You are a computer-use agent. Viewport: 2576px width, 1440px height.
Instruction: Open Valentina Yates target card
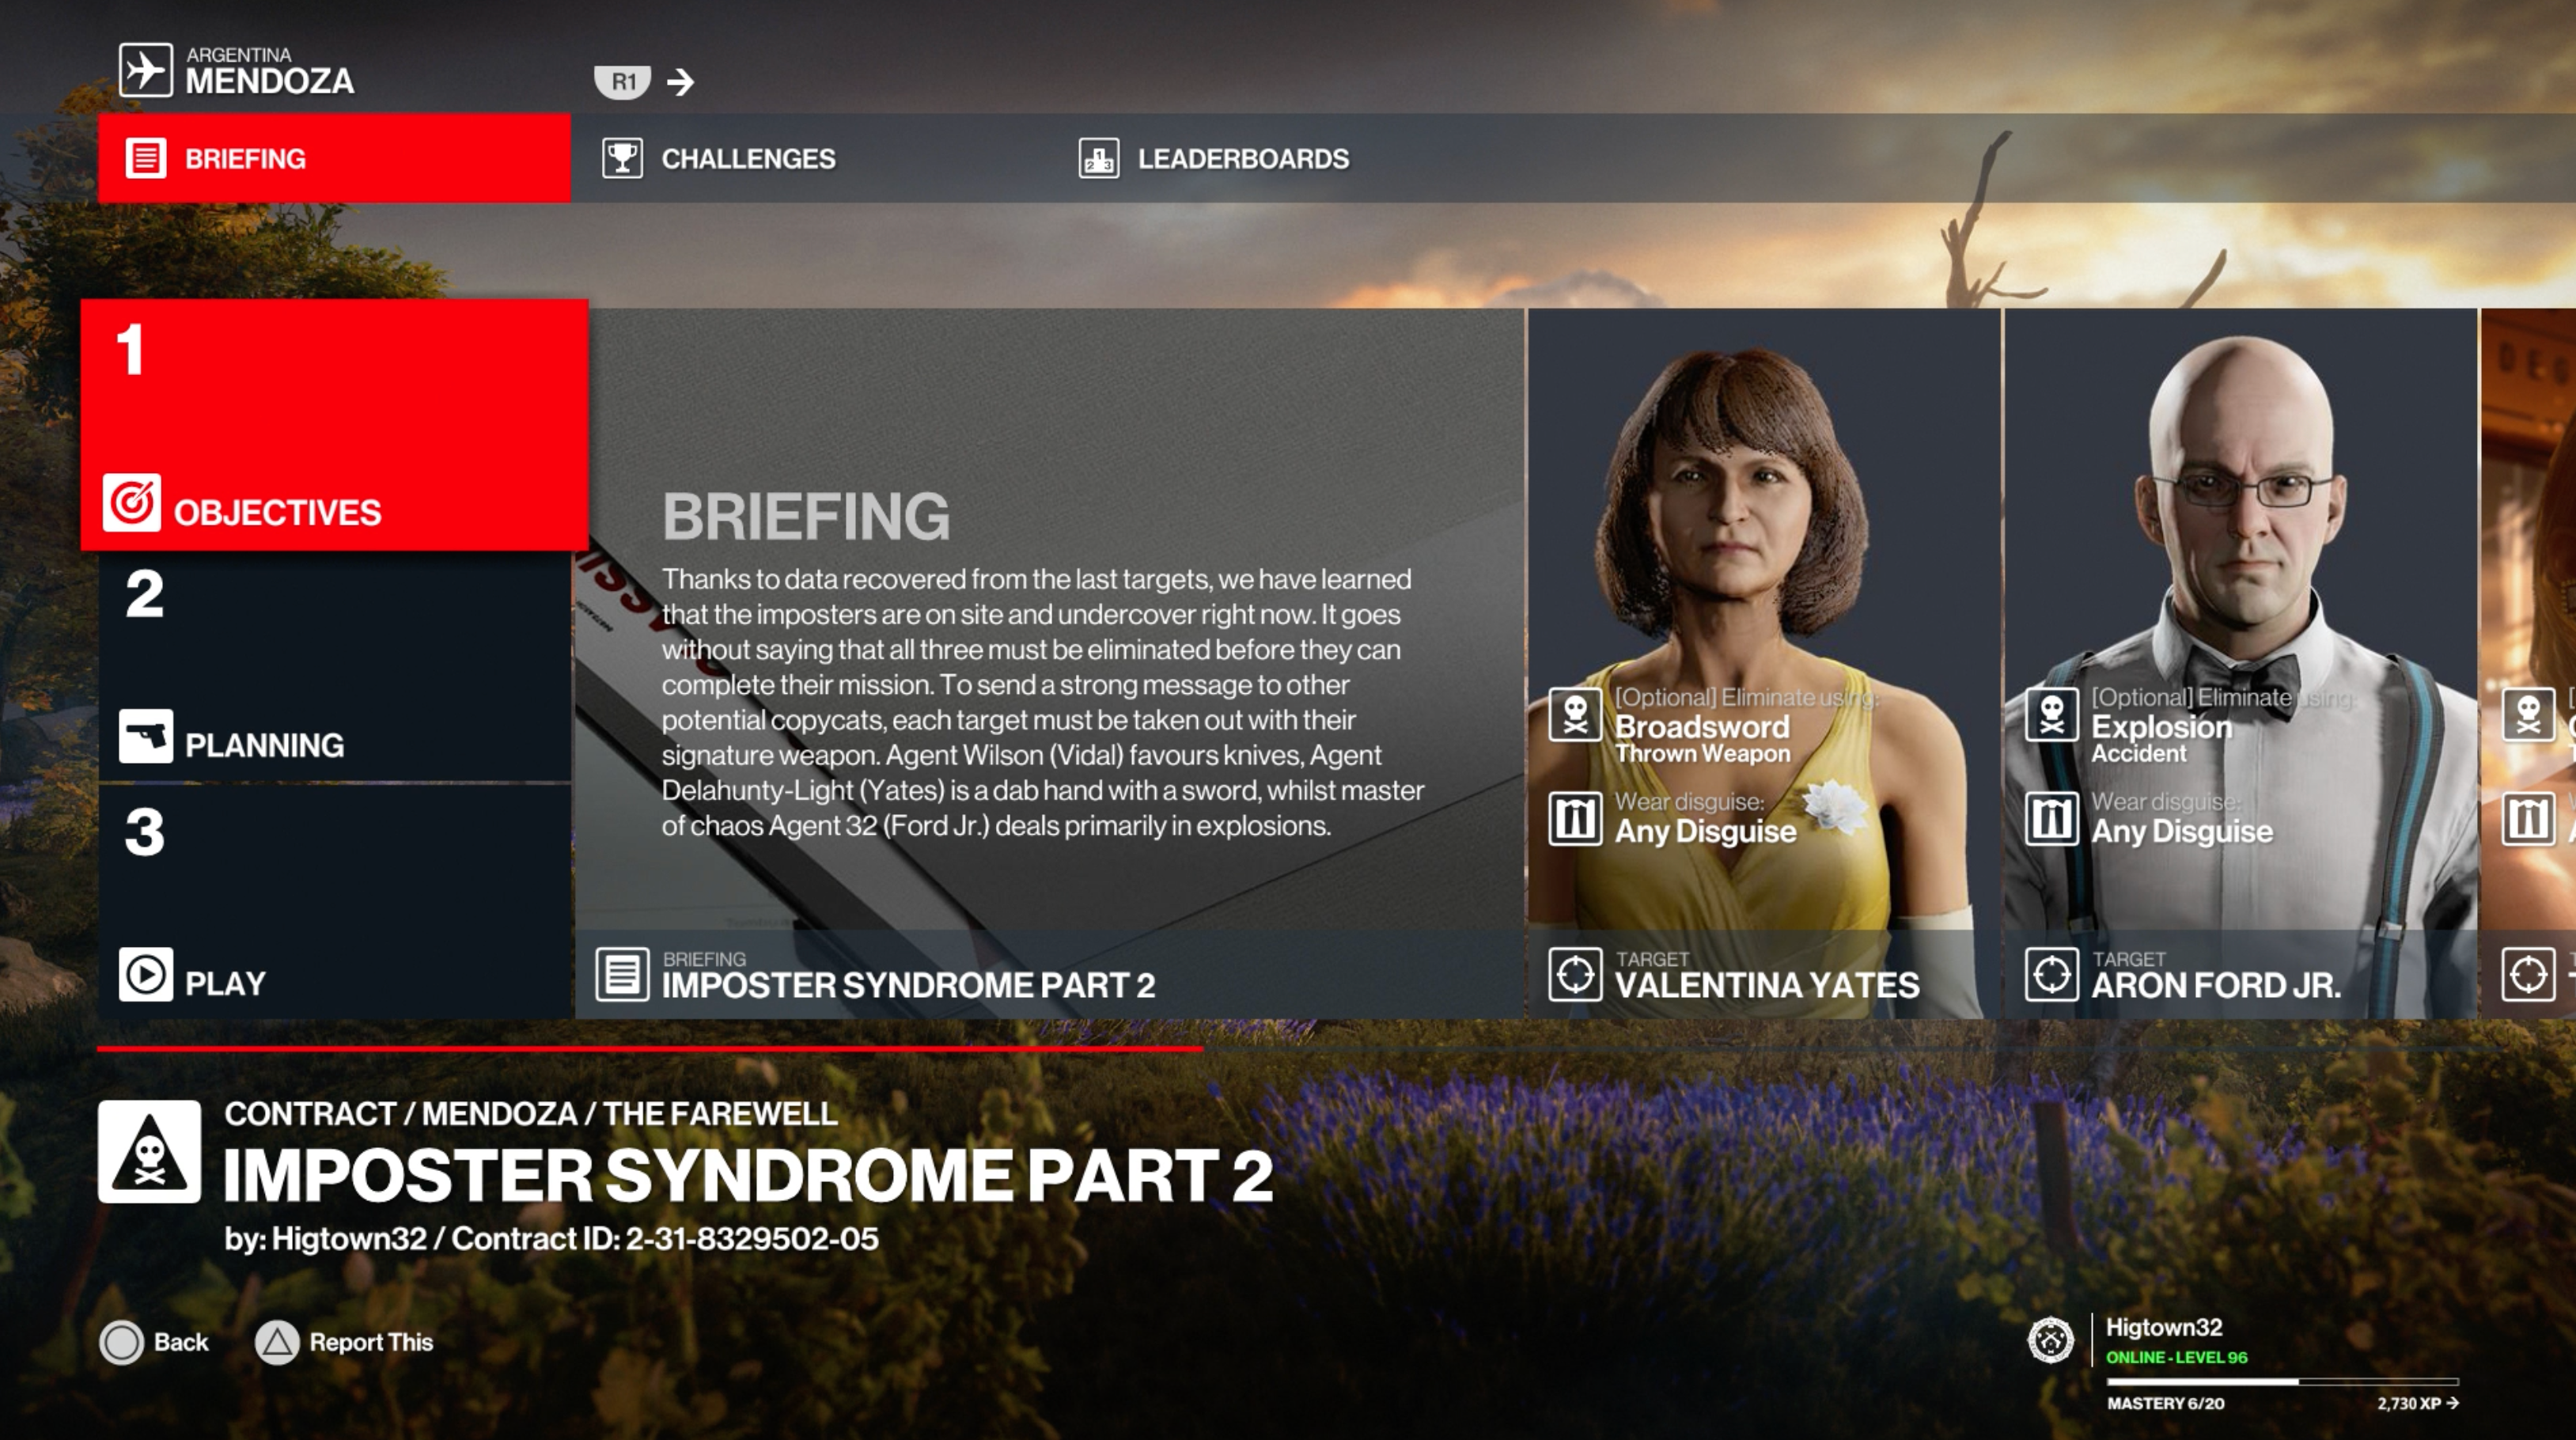pyautogui.click(x=1764, y=663)
